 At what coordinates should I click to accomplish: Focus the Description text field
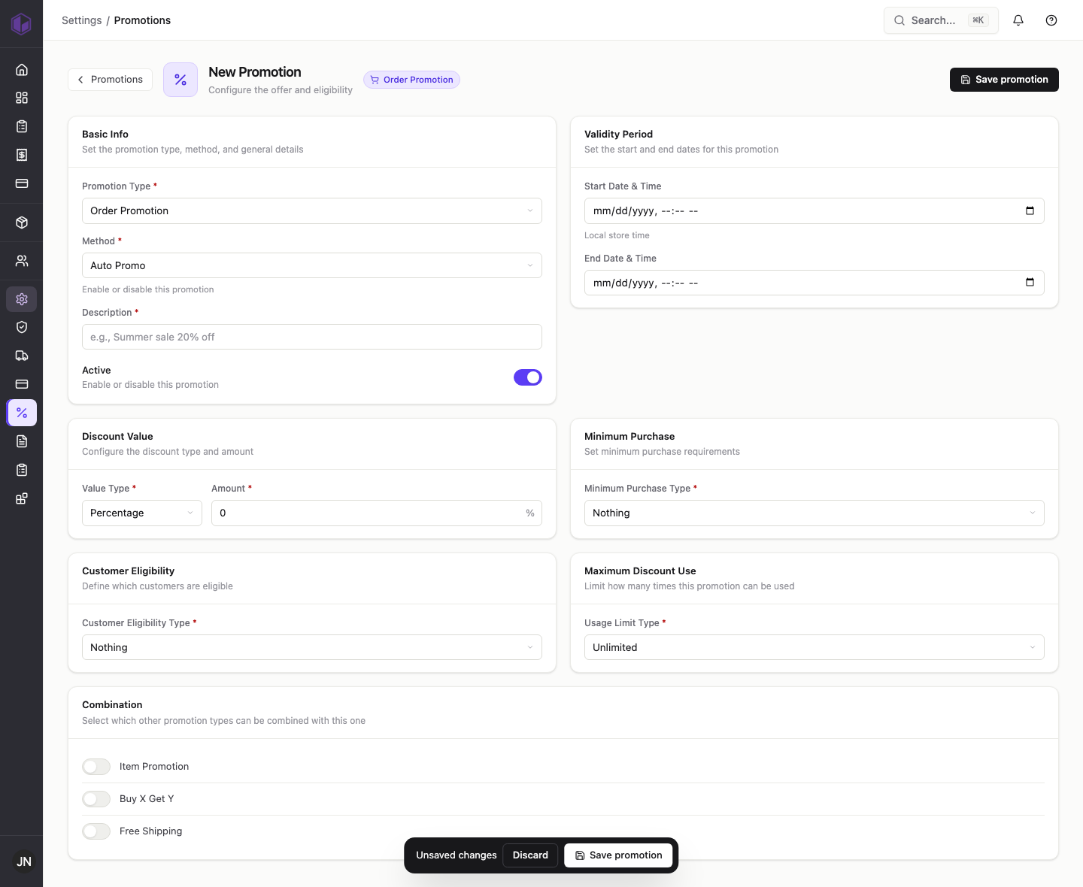312,337
